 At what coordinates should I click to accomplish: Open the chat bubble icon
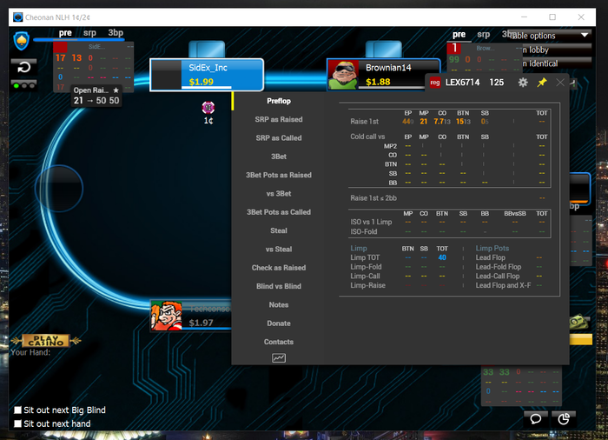point(536,418)
